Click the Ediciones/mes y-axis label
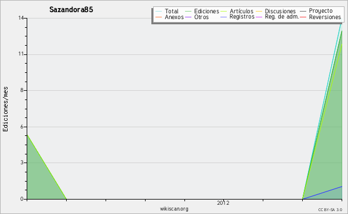 5,109
